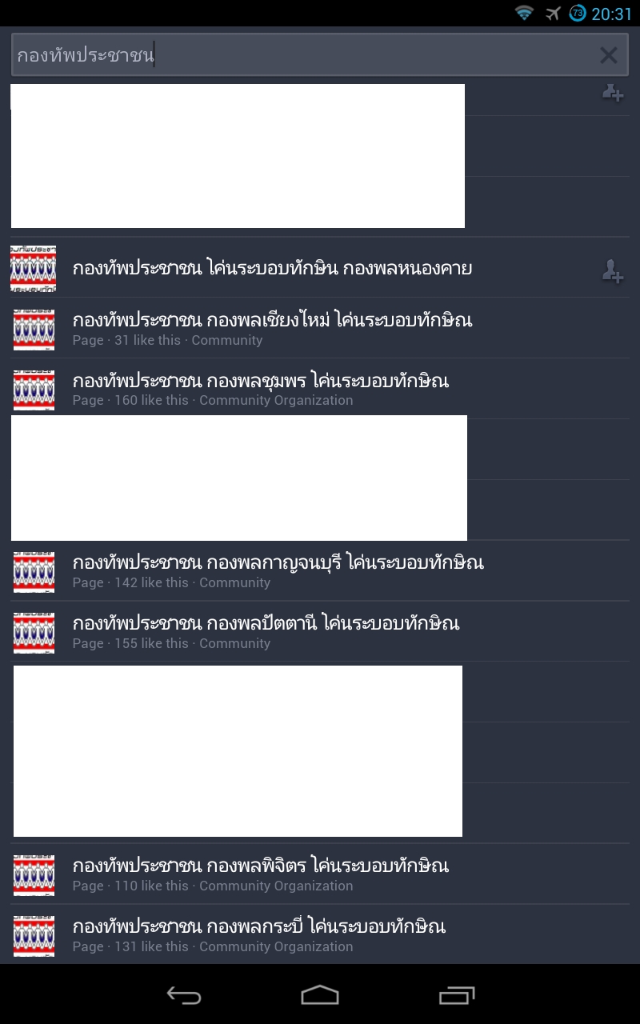Screen dimensions: 640x1024
Task: Tap the page thumbnail of กองพลพิจิตร
Action: (x=34, y=875)
